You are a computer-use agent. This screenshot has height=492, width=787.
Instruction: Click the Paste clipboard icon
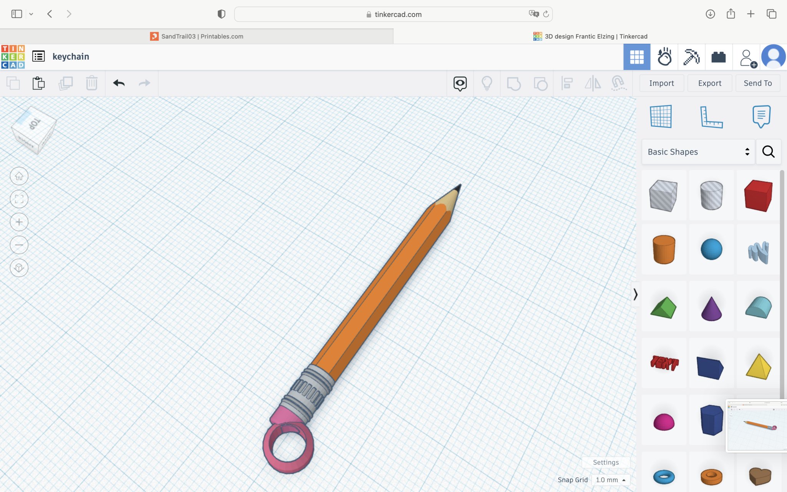[38, 83]
